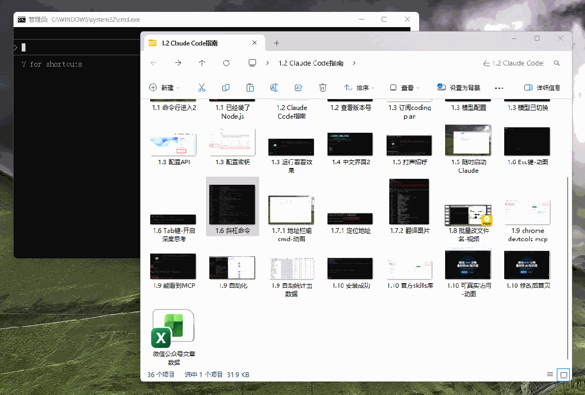
Task: Click the Delete trash can icon
Action: [323, 88]
